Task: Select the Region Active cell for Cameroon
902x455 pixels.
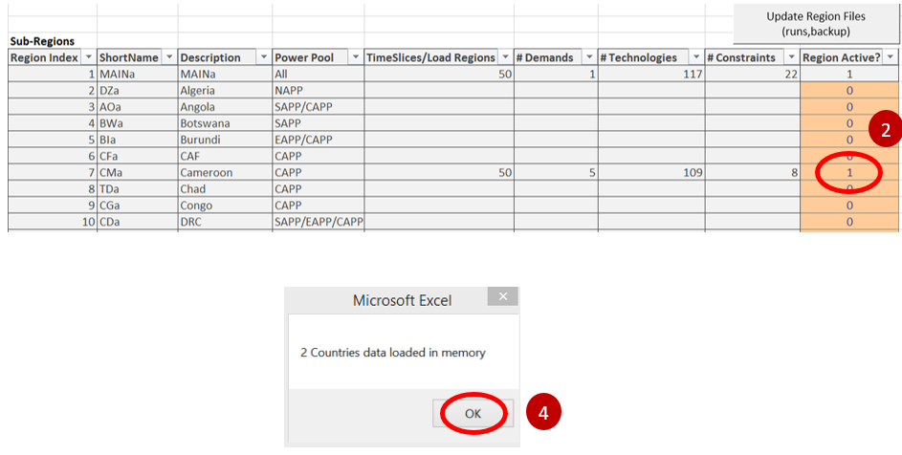Action: coord(849,173)
